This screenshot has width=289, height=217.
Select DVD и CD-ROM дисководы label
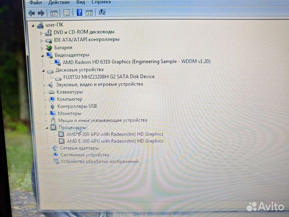84,32
